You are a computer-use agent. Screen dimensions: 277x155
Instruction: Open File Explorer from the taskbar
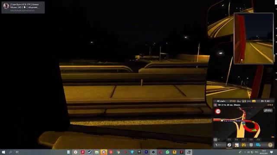pos(97,152)
